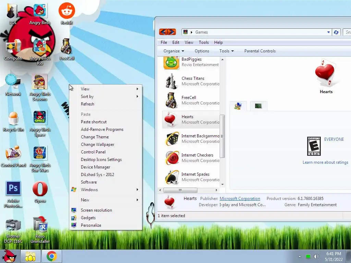Open the Reddit desktop shortcut
This screenshot has width=351, height=263.
pyautogui.click(x=67, y=14)
